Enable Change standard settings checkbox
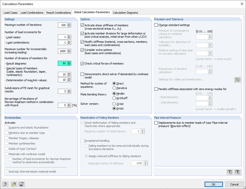The image size is (246, 189). 156,25
